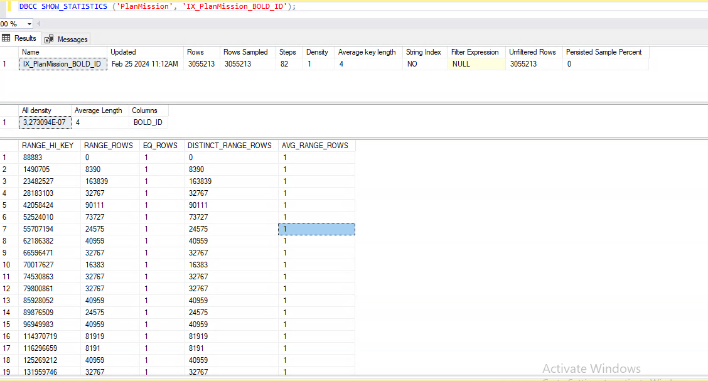This screenshot has height=381, width=708.
Task: Select the AVG_RANGE_ROWS column header
Action: 316,146
